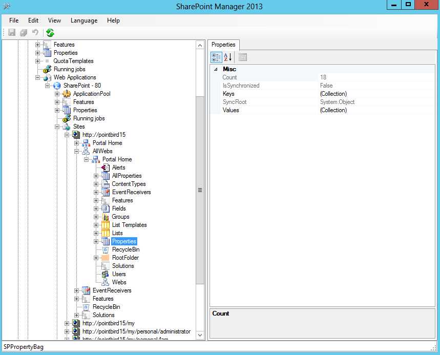Click the Fields icon in tree
This screenshot has width=440, height=355.
coord(106,208)
